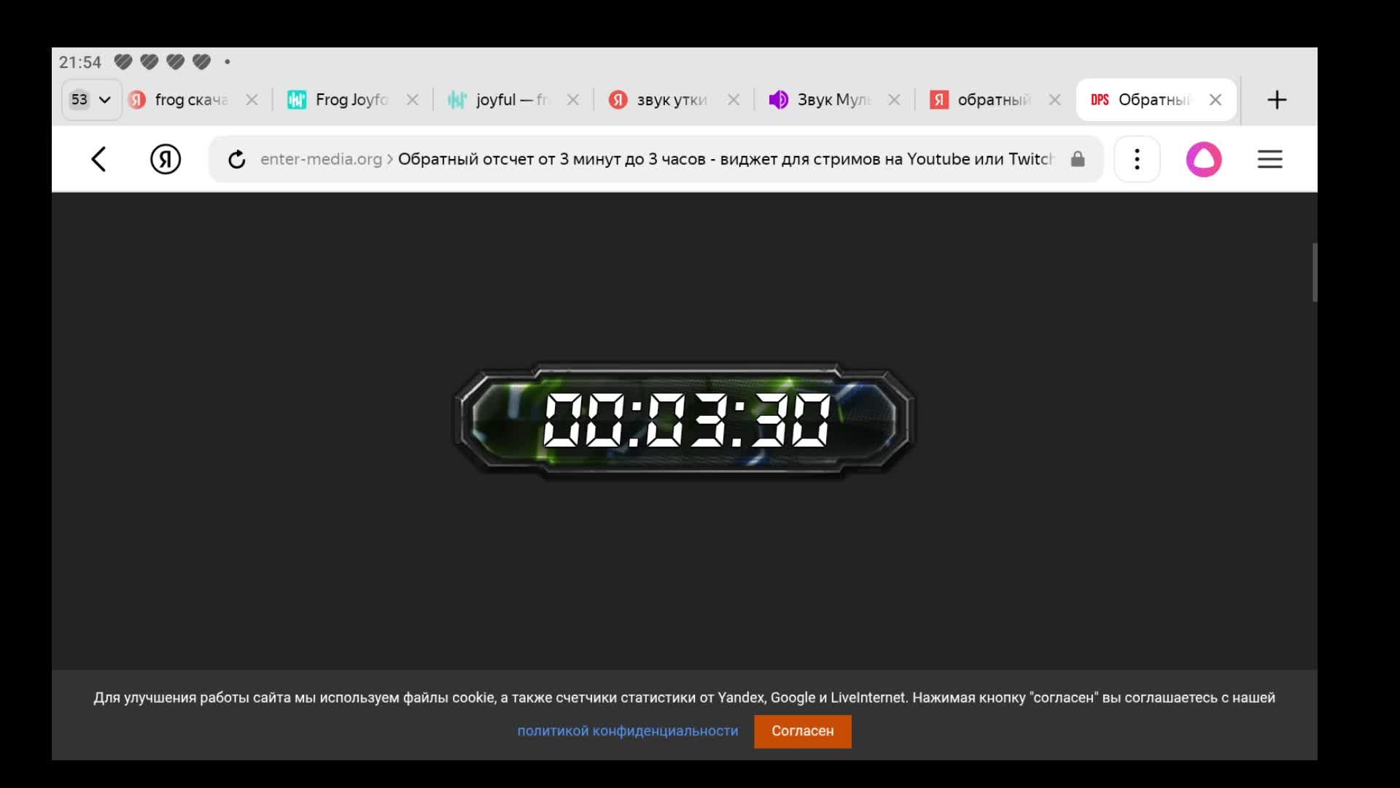Close the 'обратный' Yandex search tab

point(1055,100)
